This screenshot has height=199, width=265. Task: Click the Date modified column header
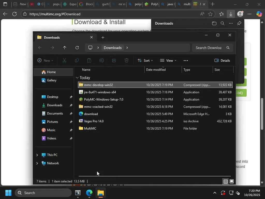(x=156, y=70)
